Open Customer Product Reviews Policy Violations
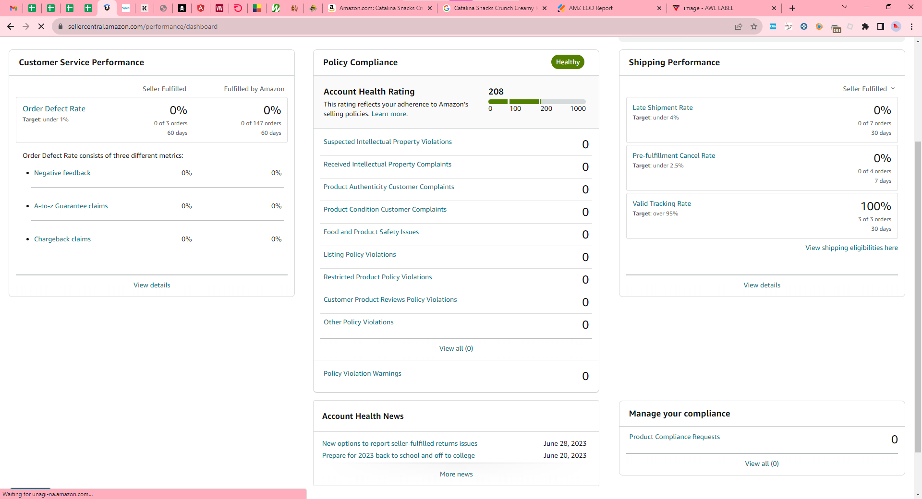Viewport: 922px width, 499px height. pyautogui.click(x=390, y=299)
